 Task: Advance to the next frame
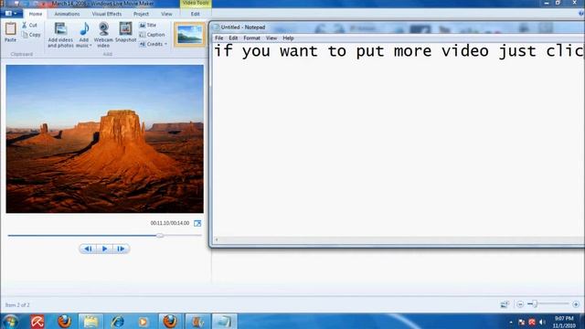121,249
